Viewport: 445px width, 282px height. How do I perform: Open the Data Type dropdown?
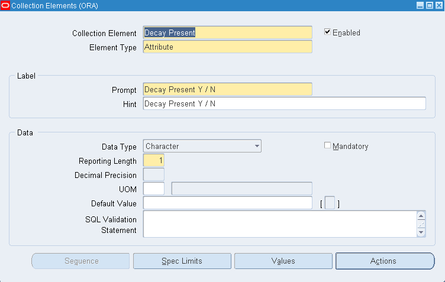[x=257, y=146]
